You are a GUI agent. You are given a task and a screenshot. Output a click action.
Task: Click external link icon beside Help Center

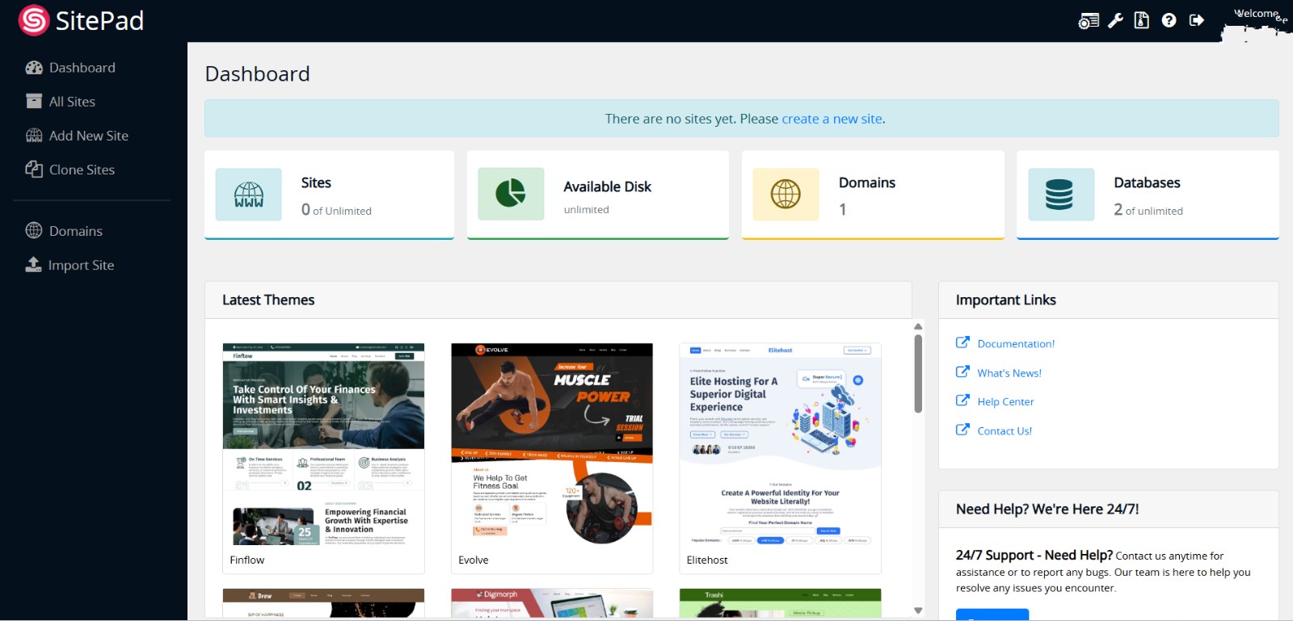pos(962,401)
